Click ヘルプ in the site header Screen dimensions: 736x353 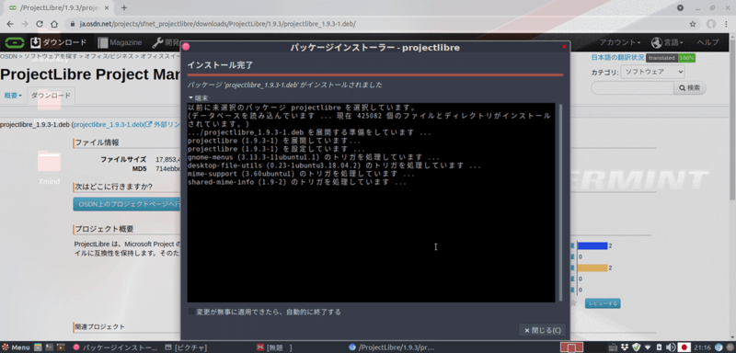(707, 42)
